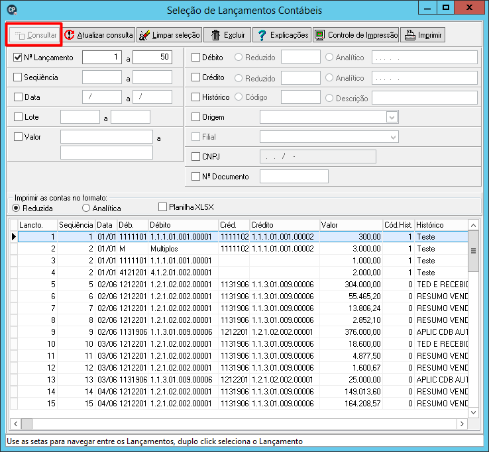Click the Data start date field
The width and height of the screenshot is (489, 452).
point(102,97)
